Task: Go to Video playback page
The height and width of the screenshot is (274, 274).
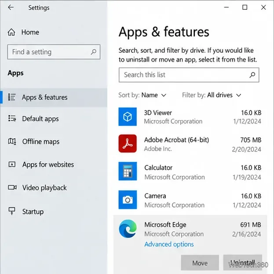Action: click(x=54, y=188)
